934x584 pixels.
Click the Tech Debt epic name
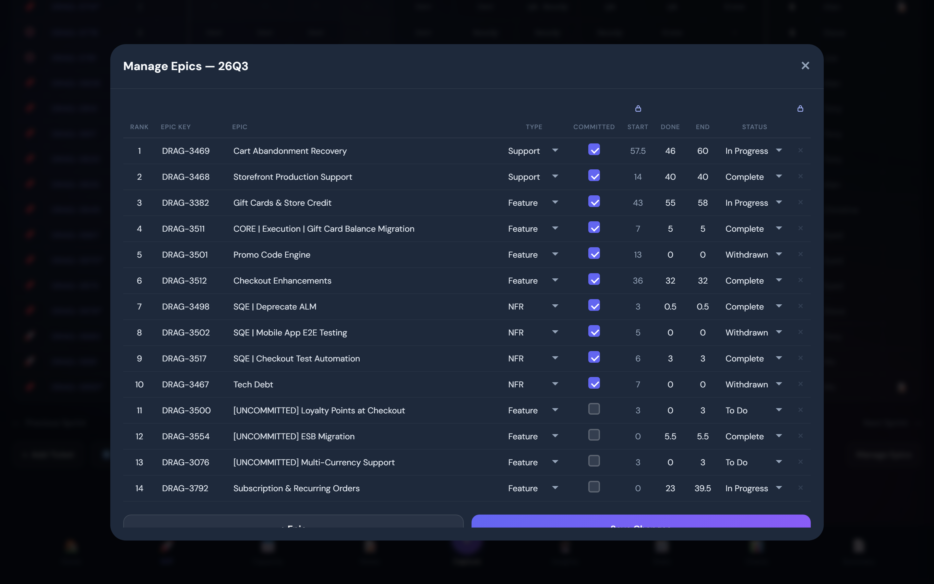253,384
